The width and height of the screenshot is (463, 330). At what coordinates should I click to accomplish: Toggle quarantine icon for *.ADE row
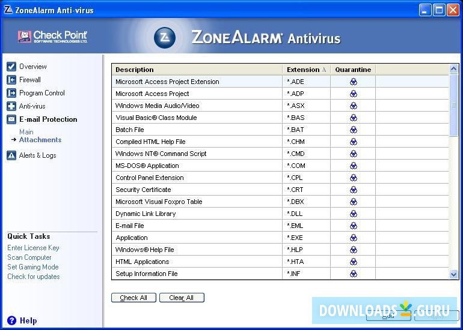coord(354,82)
